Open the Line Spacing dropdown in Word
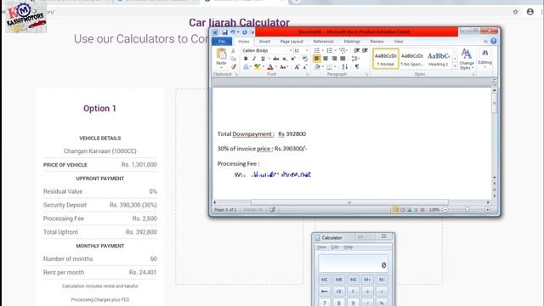Image resolution: width=544 pixels, height=306 pixels. click(x=355, y=59)
